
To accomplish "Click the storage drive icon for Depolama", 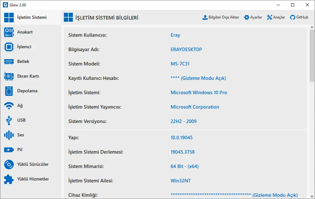I will (x=9, y=91).
